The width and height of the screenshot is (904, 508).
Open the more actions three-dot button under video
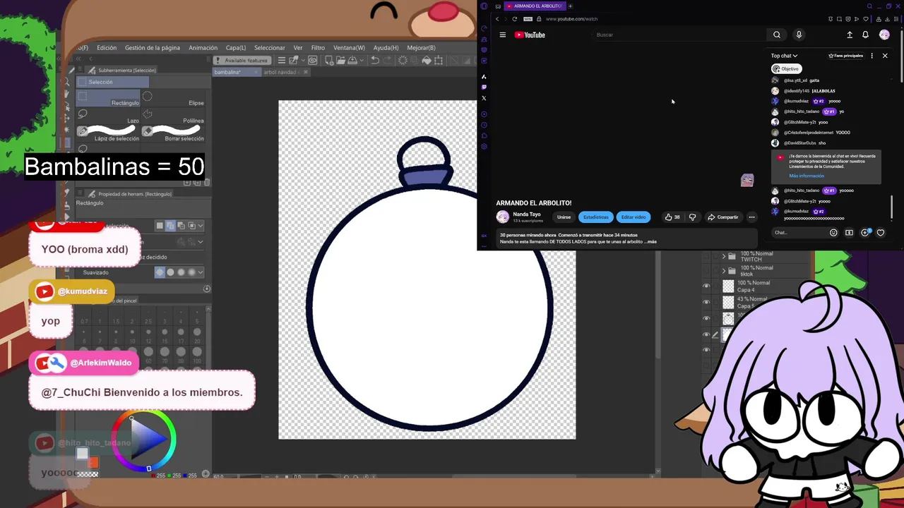pyautogui.click(x=751, y=217)
